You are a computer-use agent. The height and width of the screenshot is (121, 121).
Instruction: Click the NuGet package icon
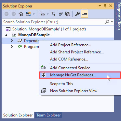point(44,75)
